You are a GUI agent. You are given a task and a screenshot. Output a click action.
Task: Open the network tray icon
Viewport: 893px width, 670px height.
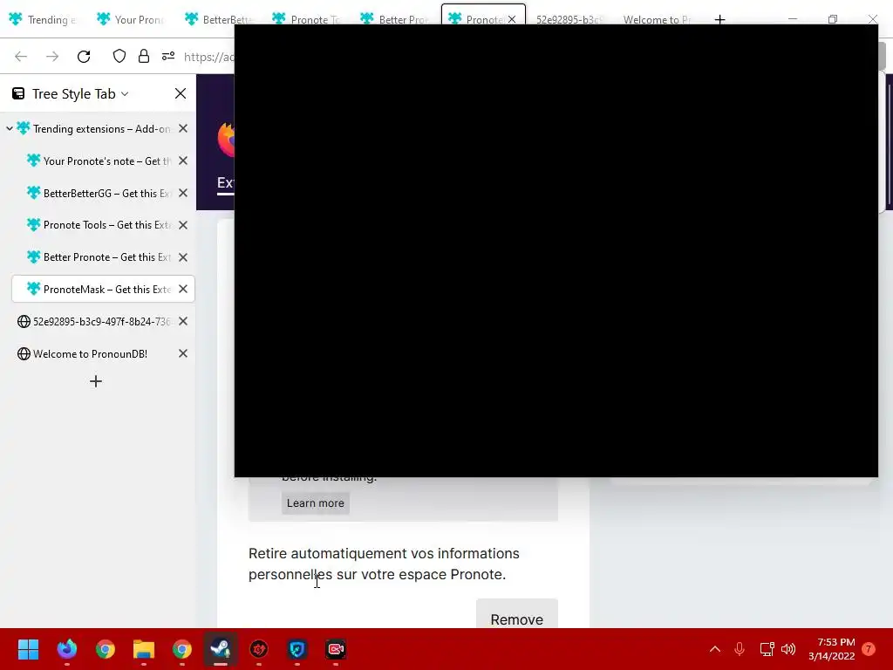click(x=767, y=649)
